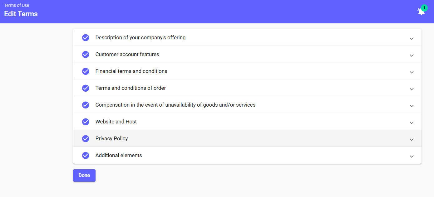The image size is (434, 197).
Task: Expand the Customer account features chevron
Action: tap(412, 55)
